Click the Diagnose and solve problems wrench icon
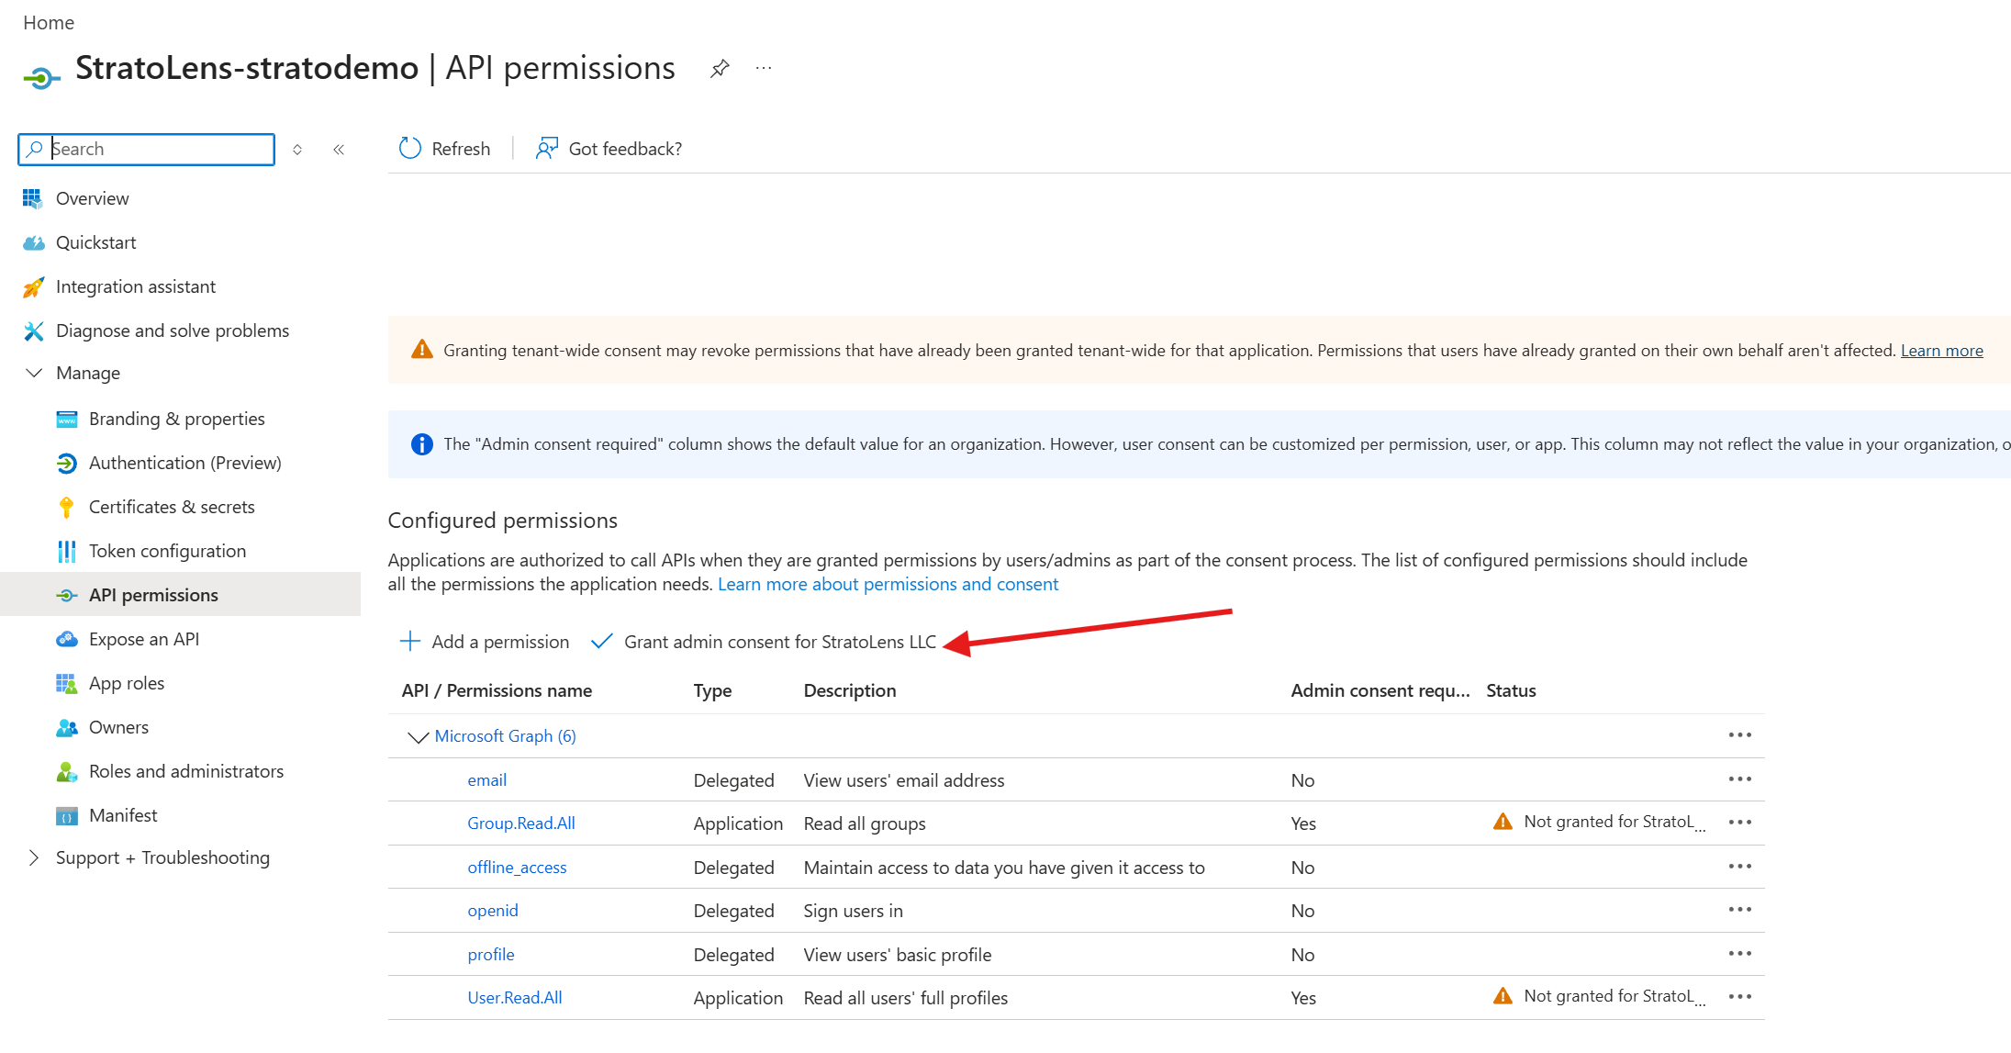The height and width of the screenshot is (1053, 2011). pyautogui.click(x=33, y=330)
